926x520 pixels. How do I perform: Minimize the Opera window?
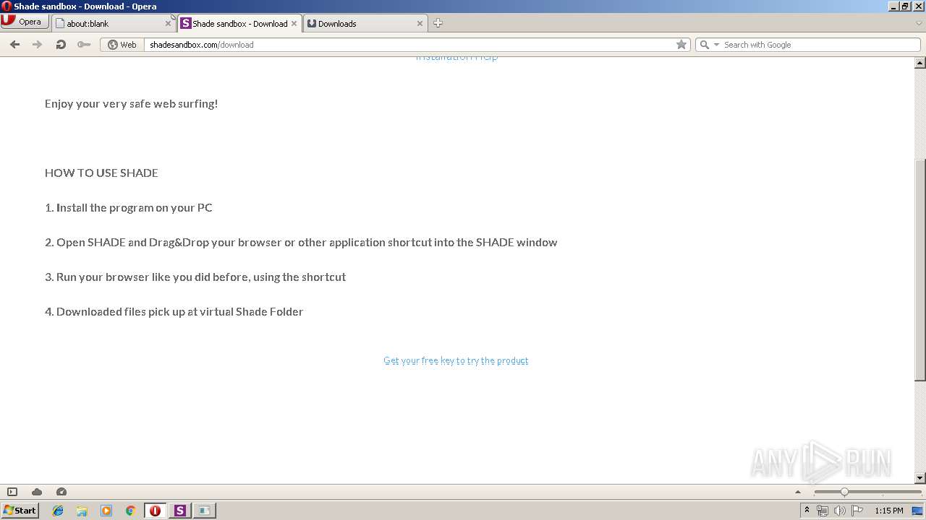[x=893, y=6]
